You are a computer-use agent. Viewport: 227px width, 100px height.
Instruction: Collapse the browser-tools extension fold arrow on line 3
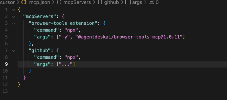coord(14,23)
